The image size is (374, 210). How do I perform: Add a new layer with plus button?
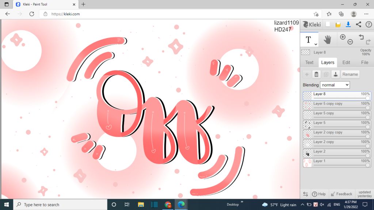coord(307,74)
